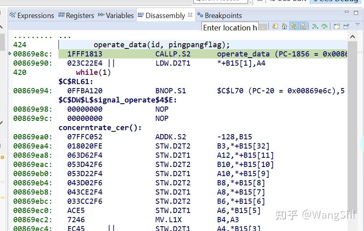Viewport: 364px width, 231px height.
Task: Open the Disassembly view menu chevron
Action: pos(358,25)
